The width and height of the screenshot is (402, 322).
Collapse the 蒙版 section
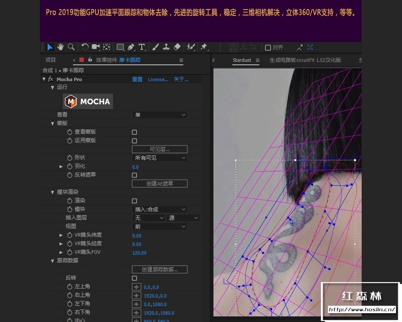52,123
